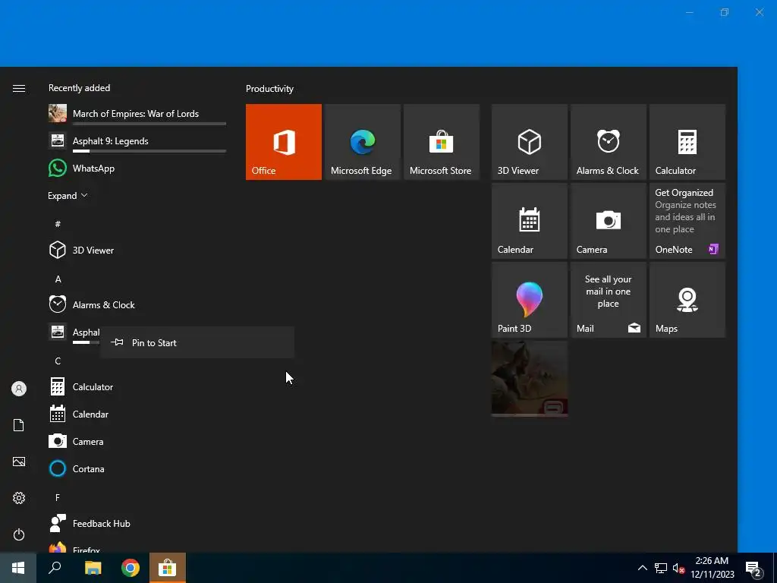Open Calendar from the app list
The height and width of the screenshot is (583, 777).
(137, 414)
